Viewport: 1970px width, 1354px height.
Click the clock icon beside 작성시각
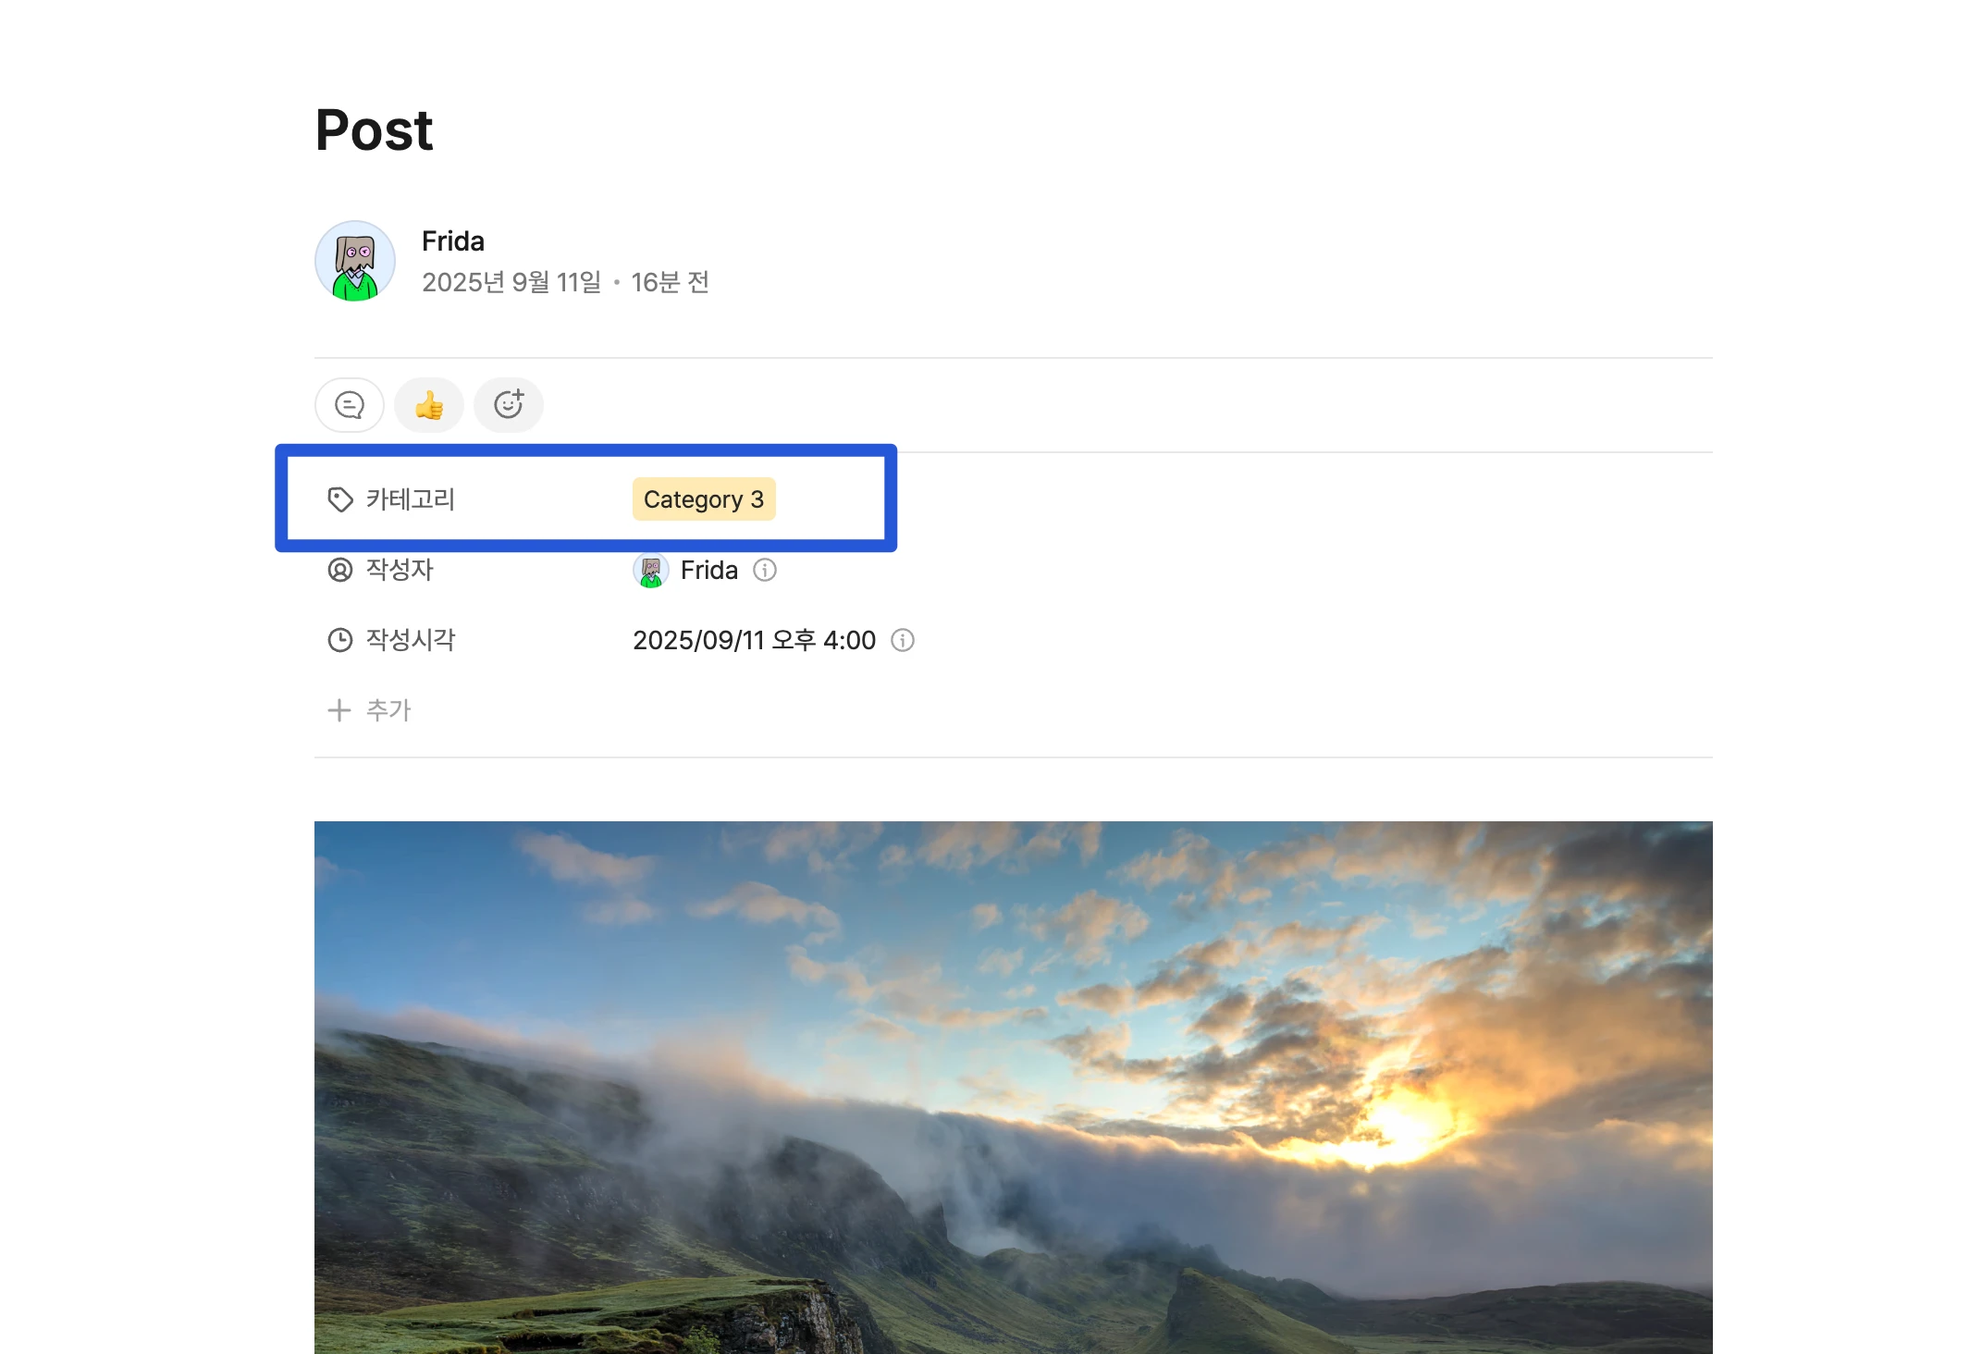tap(340, 640)
